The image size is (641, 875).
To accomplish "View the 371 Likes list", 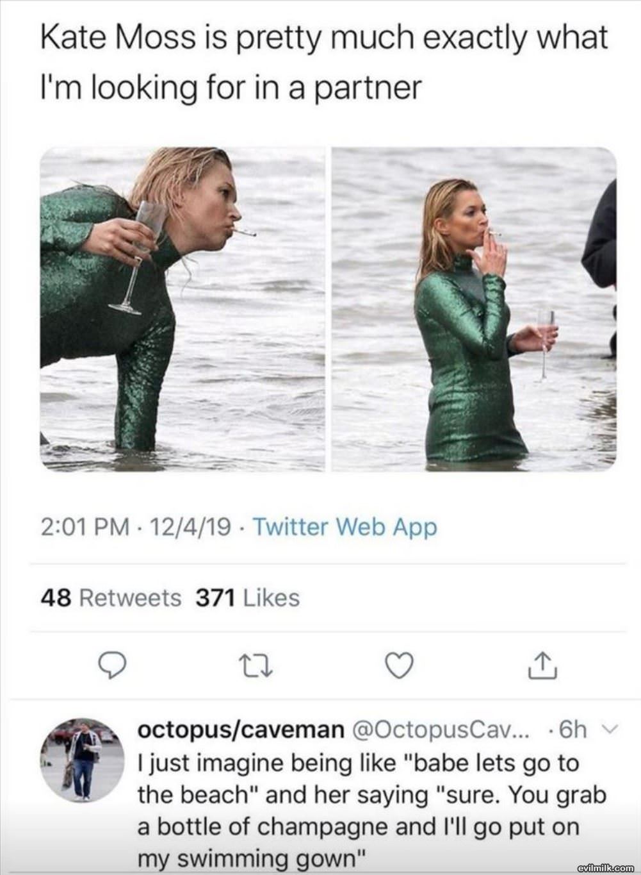I will [247, 598].
